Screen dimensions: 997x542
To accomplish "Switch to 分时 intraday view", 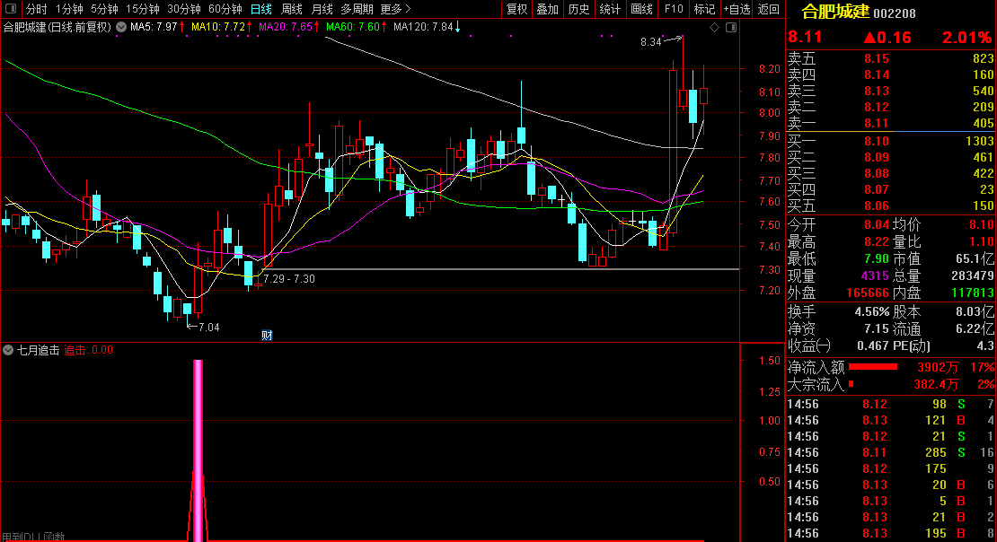I will (36, 9).
